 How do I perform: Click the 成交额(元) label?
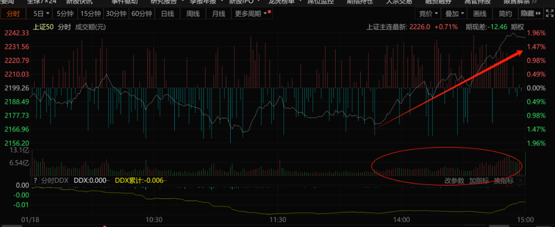90,27
